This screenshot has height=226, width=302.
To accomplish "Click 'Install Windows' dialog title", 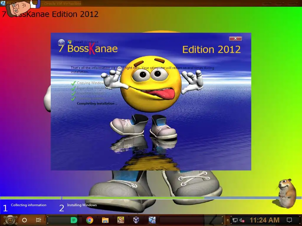I will coord(86,42).
